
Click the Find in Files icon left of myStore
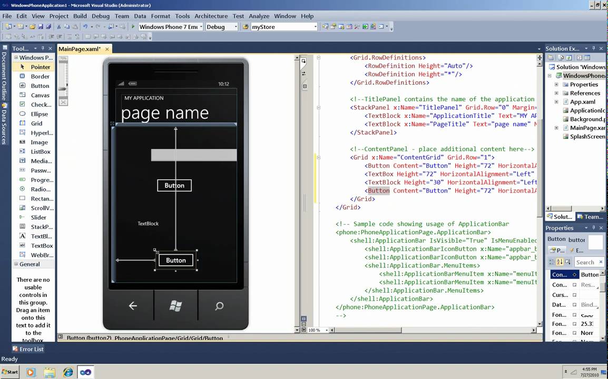[246, 27]
